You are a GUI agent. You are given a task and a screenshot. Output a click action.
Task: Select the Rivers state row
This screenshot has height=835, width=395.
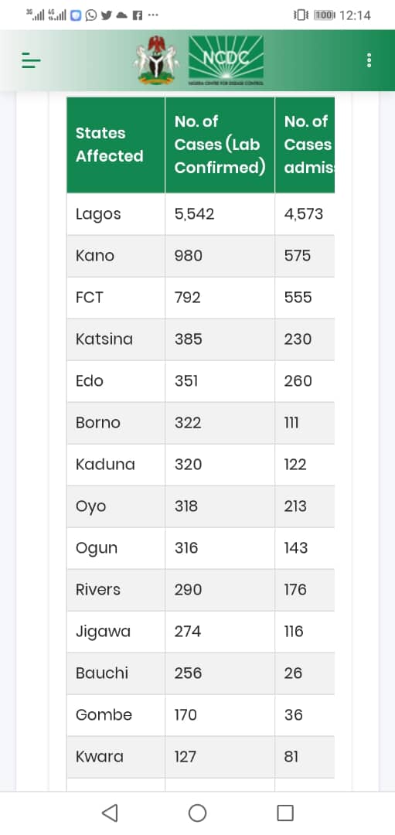click(201, 589)
